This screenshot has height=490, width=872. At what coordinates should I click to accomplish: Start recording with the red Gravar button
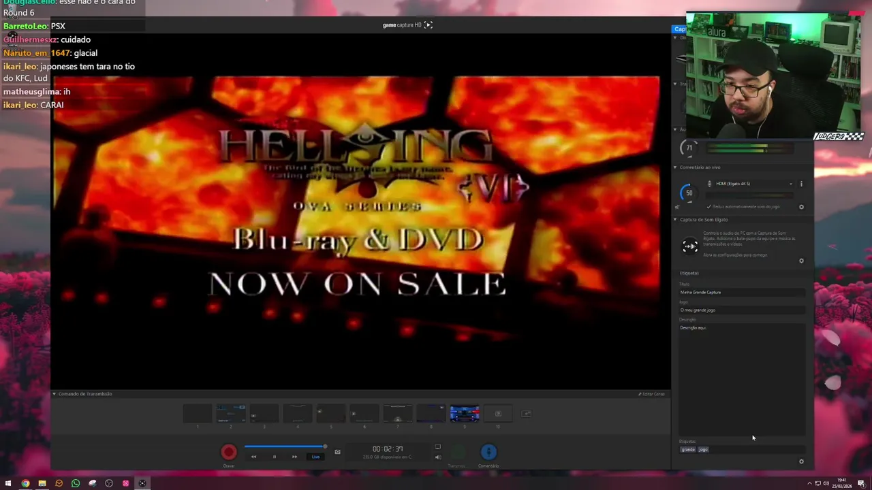(229, 452)
